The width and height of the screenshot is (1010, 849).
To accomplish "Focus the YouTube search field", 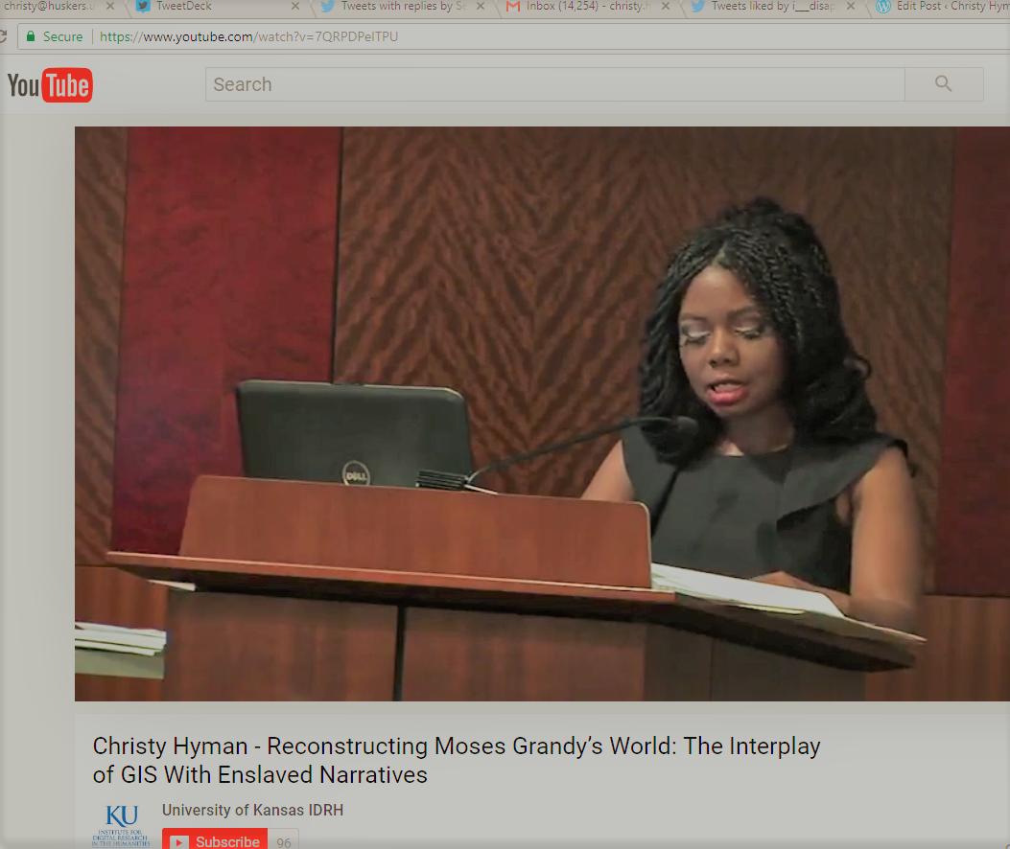I will point(555,84).
